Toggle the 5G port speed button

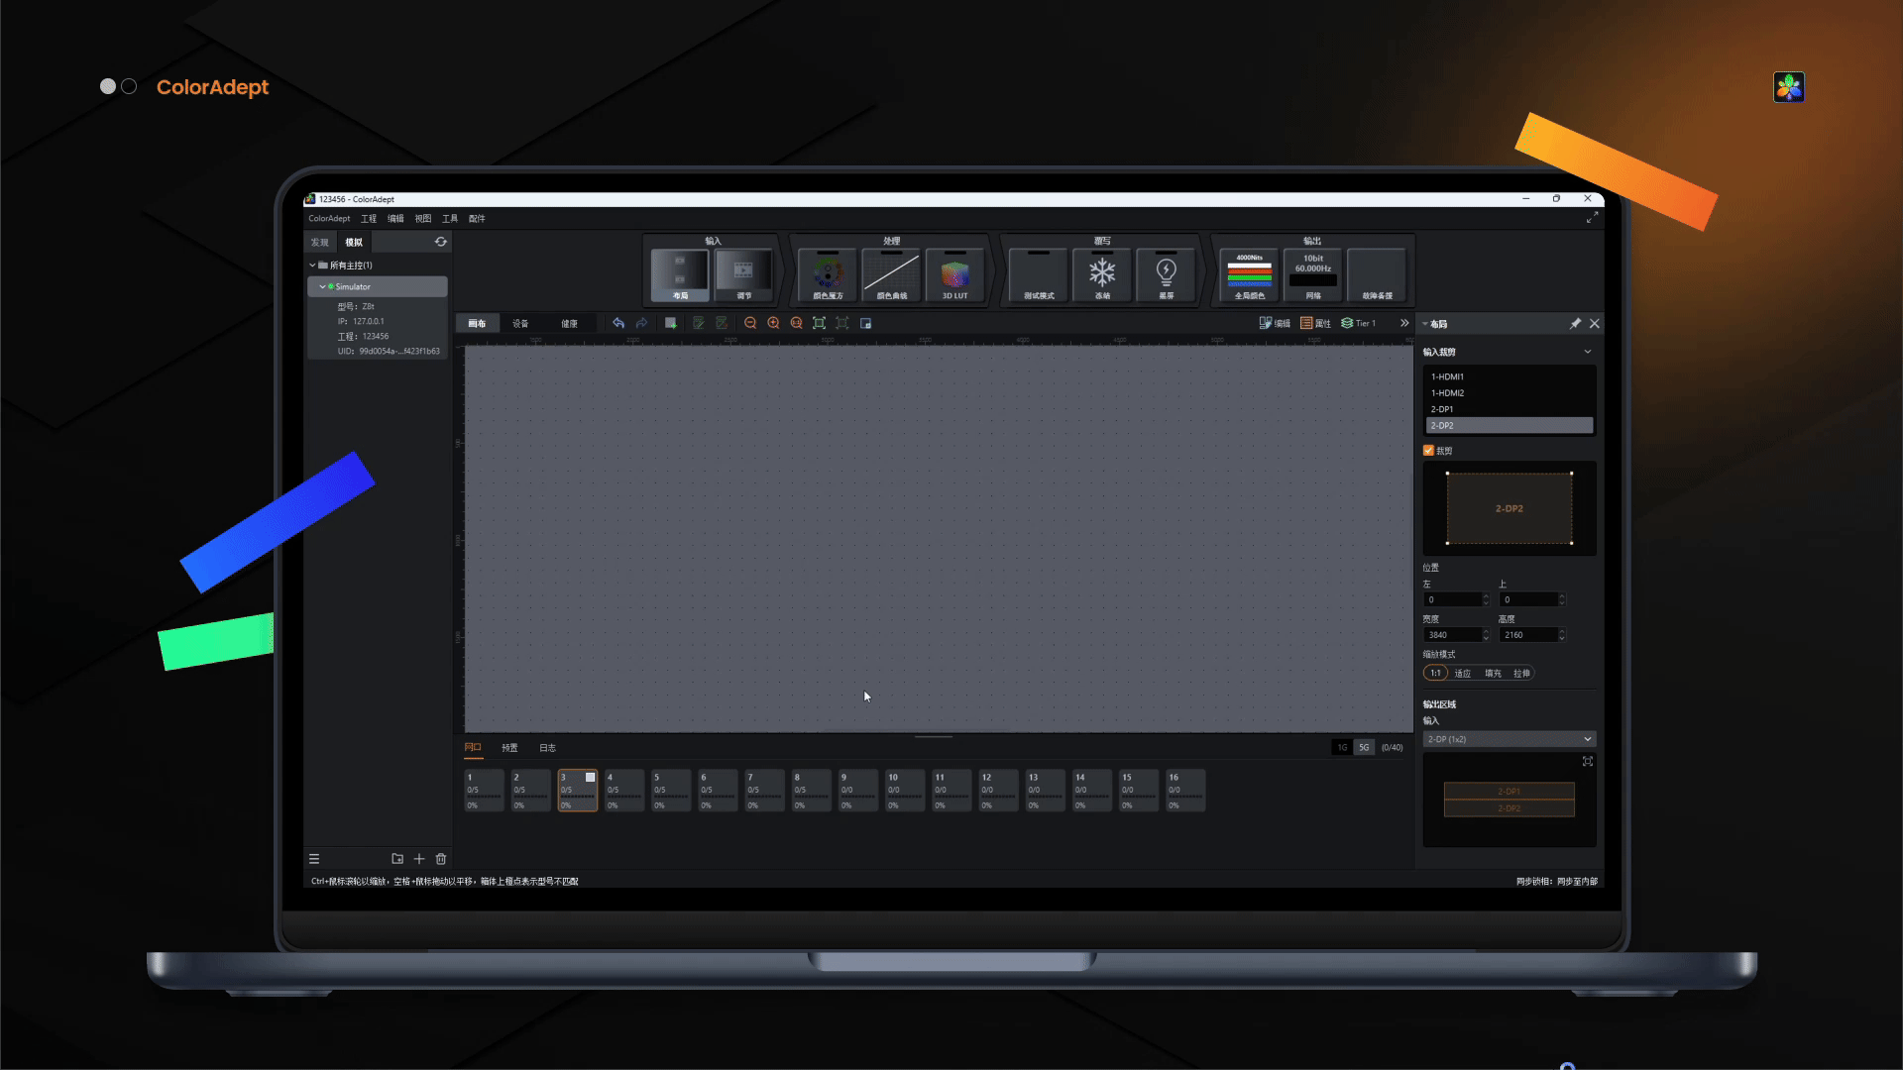tap(1364, 747)
